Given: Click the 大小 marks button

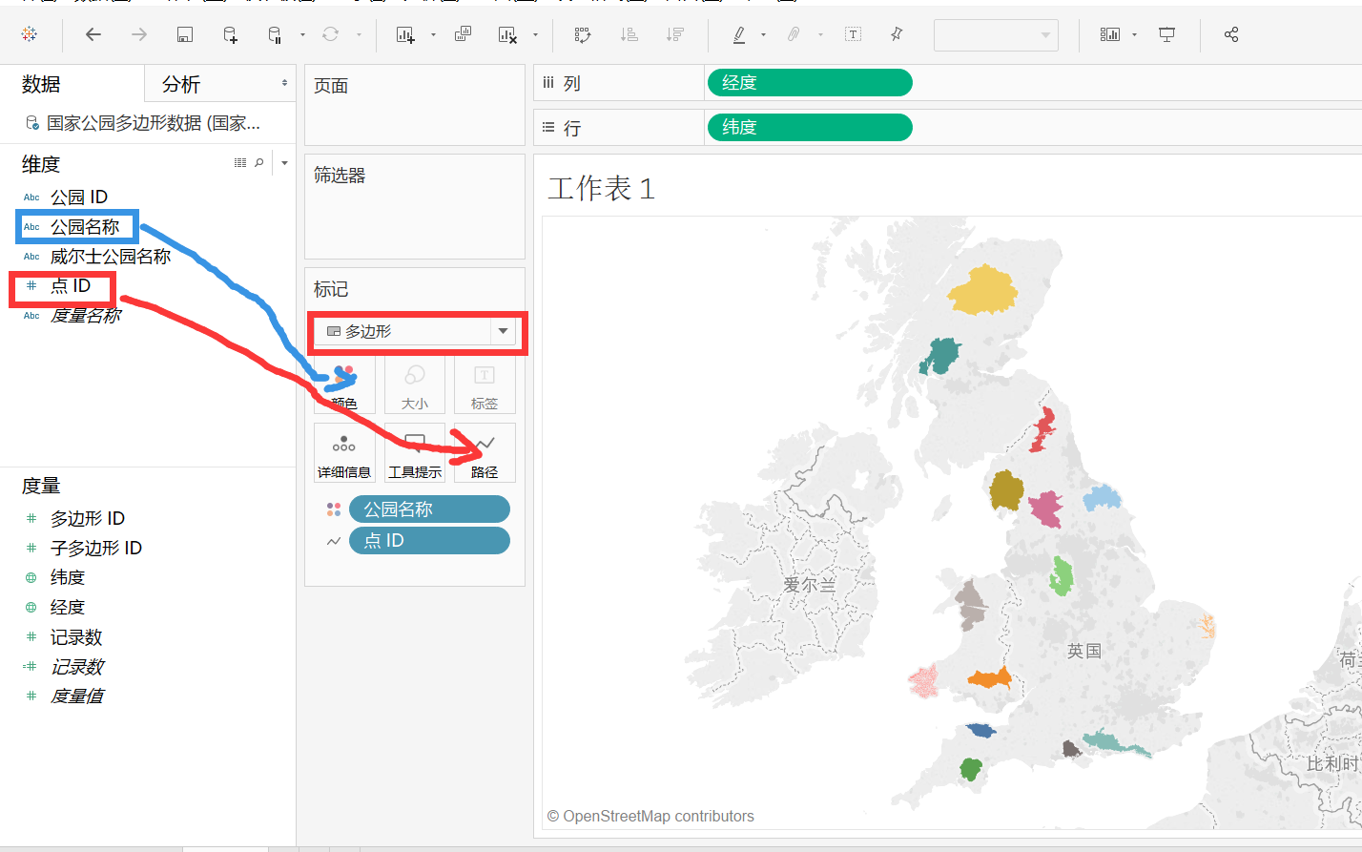Looking at the screenshot, I should click(415, 384).
